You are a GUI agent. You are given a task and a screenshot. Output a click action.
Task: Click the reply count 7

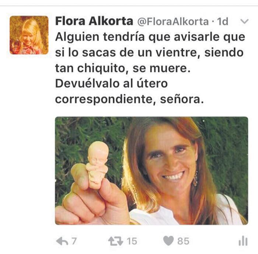[74, 241]
